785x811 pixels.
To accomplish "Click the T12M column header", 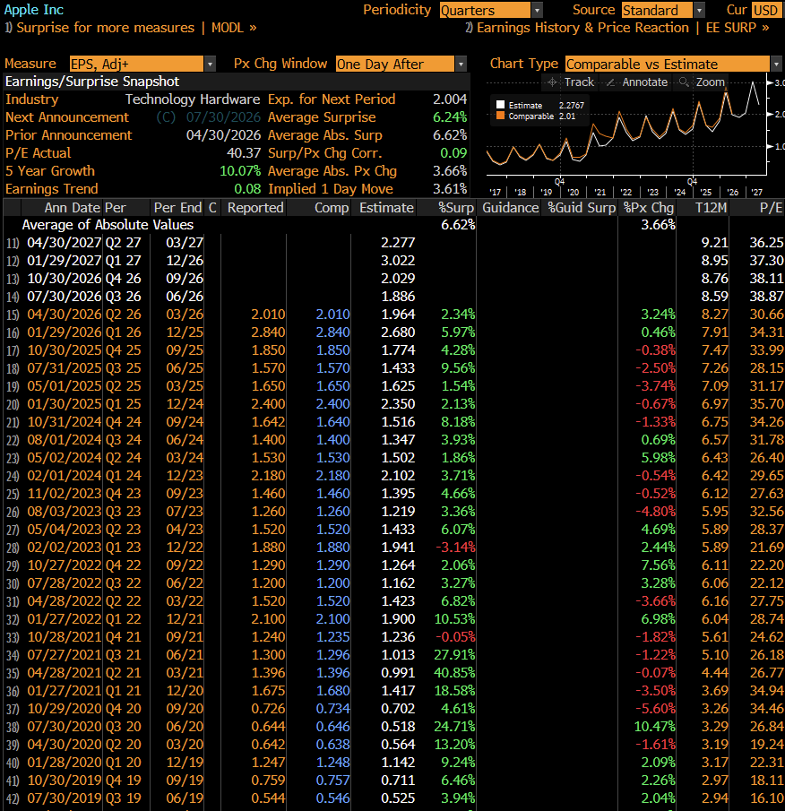I will [x=711, y=208].
